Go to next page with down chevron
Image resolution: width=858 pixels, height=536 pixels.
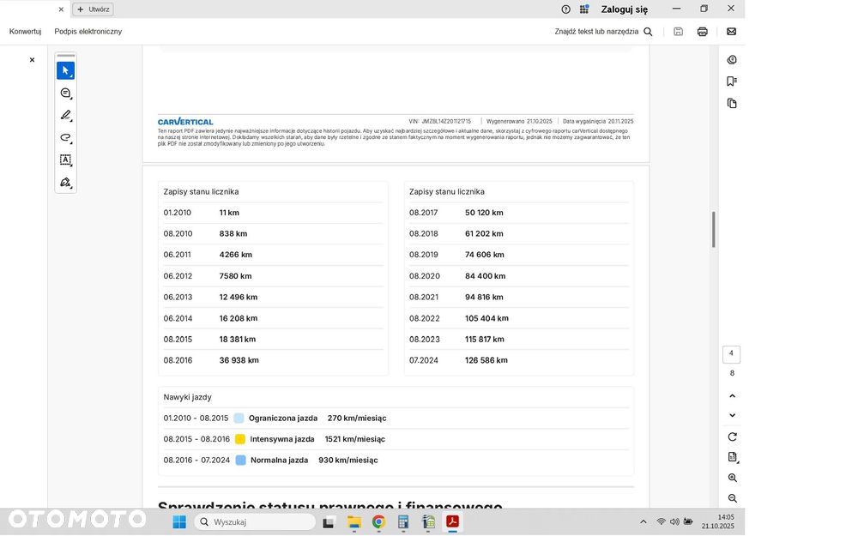click(732, 415)
